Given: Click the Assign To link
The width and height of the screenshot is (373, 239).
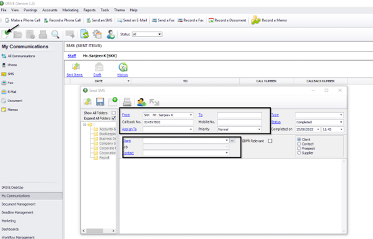Looking at the screenshot, I should click(129, 129).
